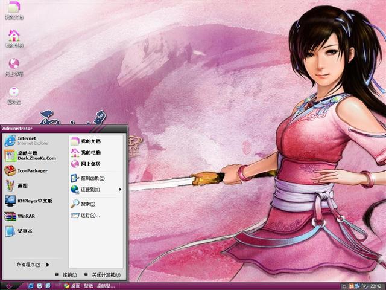386x290 pixels.
Task: Open the 我的文档 desktop icon
Action: pos(14,10)
